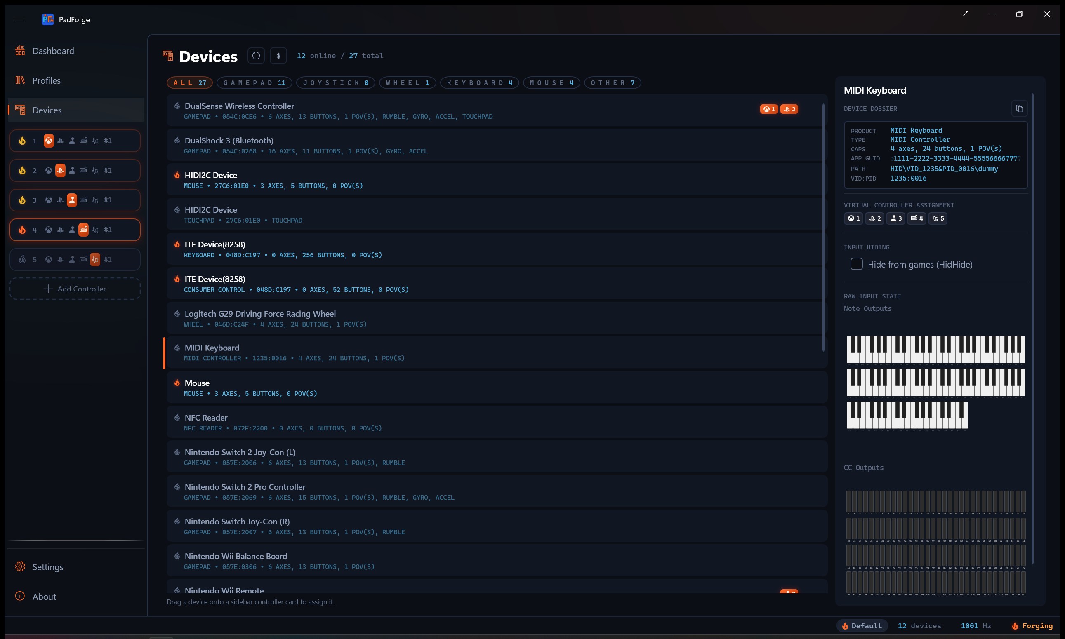Viewport: 1065px width, 639px height.
Task: Select MIDI type on controller card 3
Action: [95, 200]
